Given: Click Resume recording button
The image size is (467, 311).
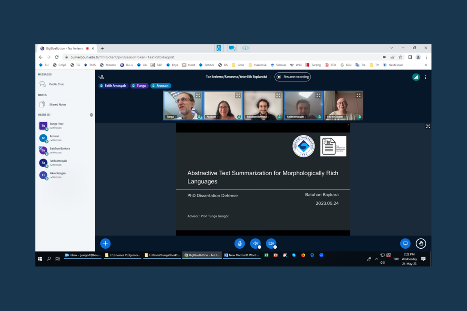Looking at the screenshot, I should click(293, 77).
